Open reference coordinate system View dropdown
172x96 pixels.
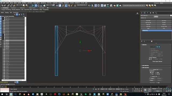(49, 5)
